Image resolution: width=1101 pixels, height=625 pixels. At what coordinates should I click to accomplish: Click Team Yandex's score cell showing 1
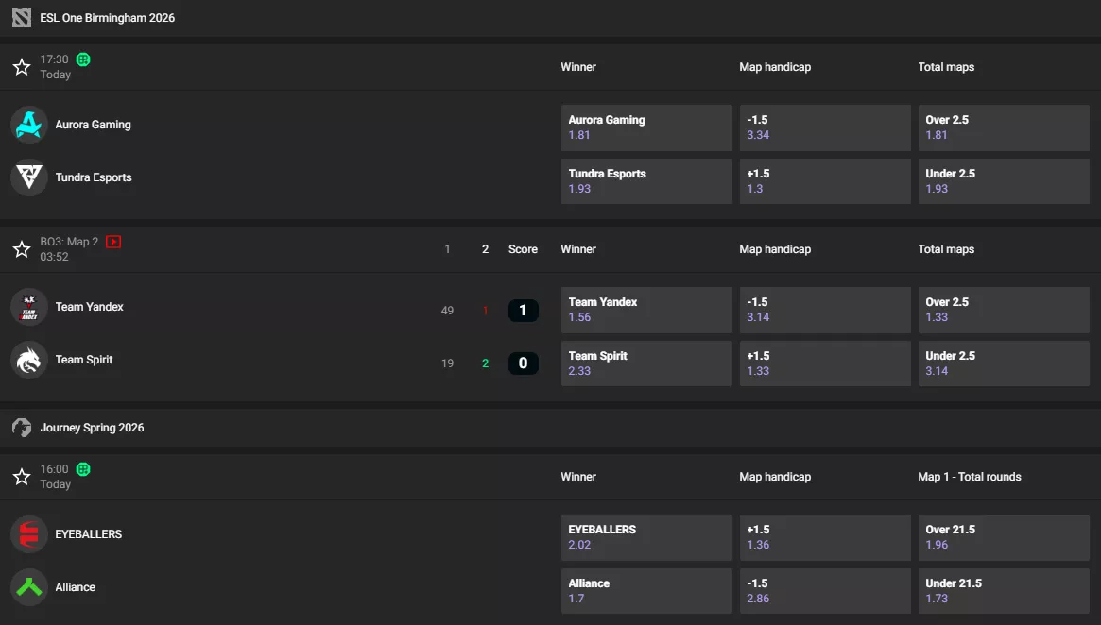coord(523,310)
